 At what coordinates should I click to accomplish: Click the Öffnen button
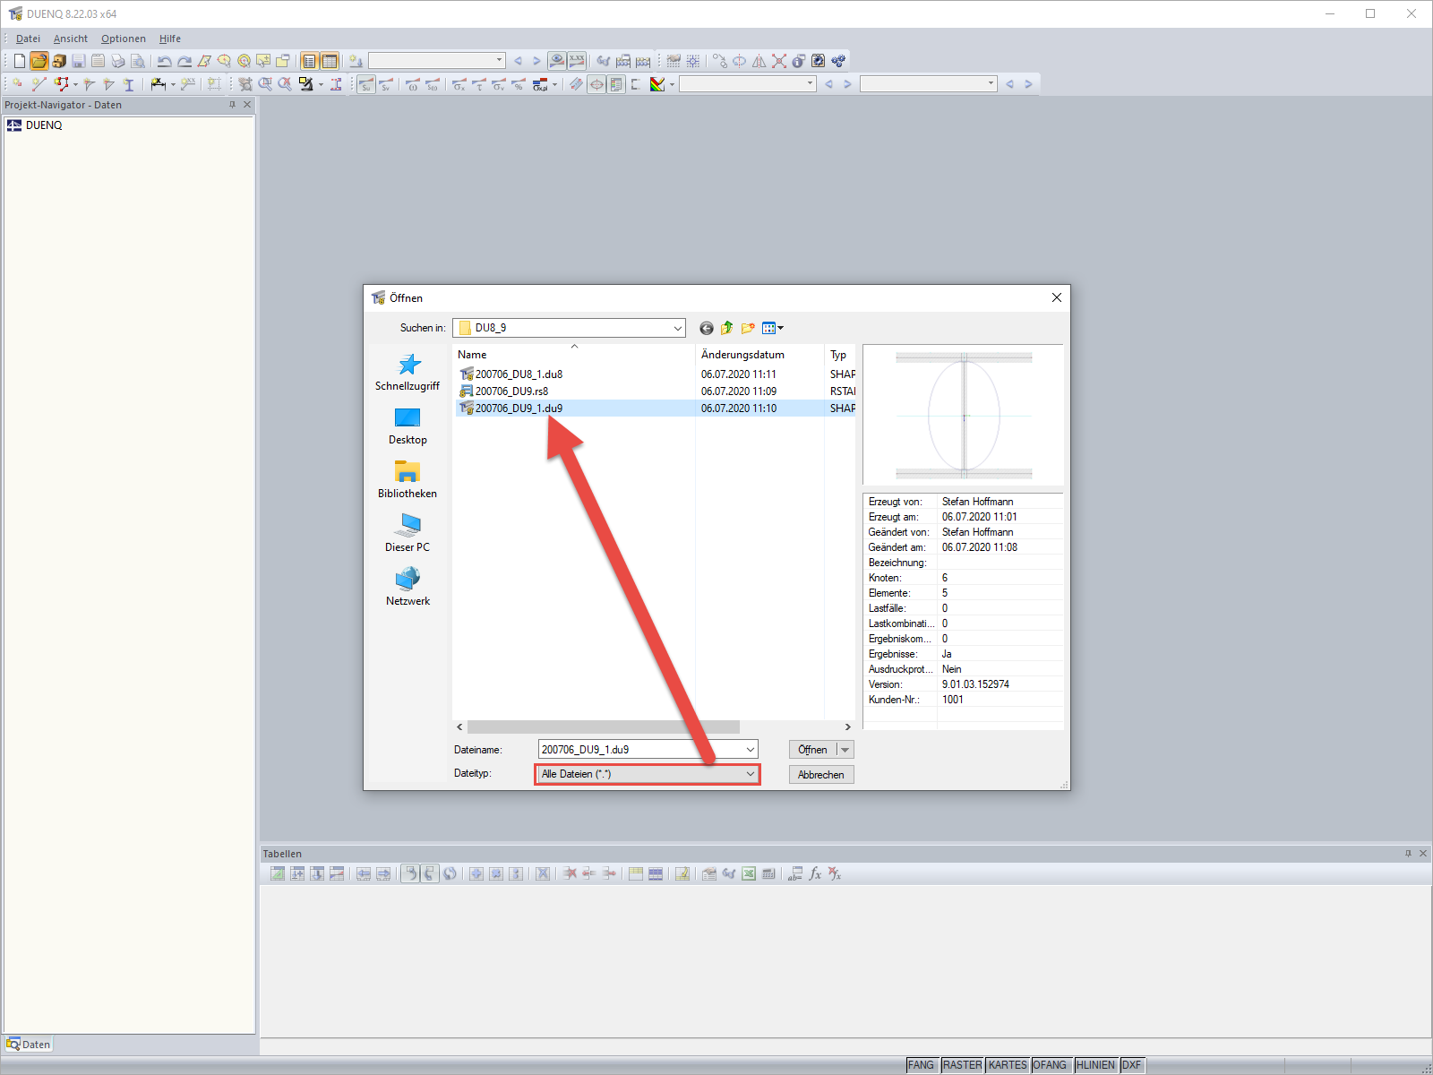[x=812, y=750]
